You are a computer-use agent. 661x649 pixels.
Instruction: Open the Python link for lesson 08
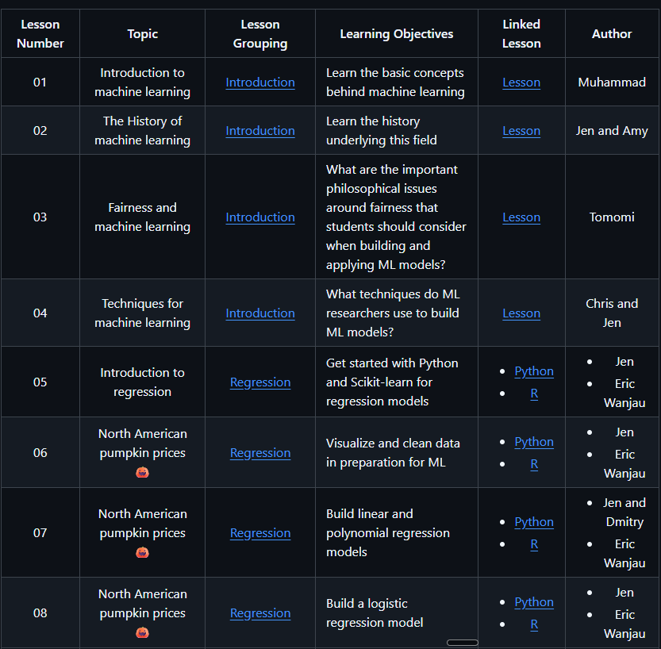pyautogui.click(x=534, y=602)
